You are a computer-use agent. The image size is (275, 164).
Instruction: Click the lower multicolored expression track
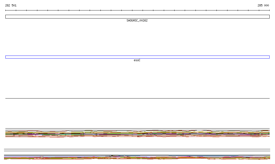[137, 158]
